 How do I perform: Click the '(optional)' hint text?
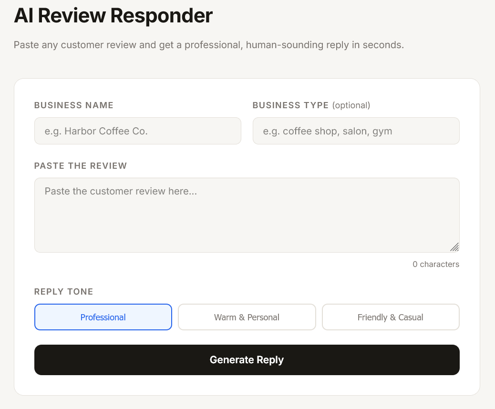pos(351,105)
